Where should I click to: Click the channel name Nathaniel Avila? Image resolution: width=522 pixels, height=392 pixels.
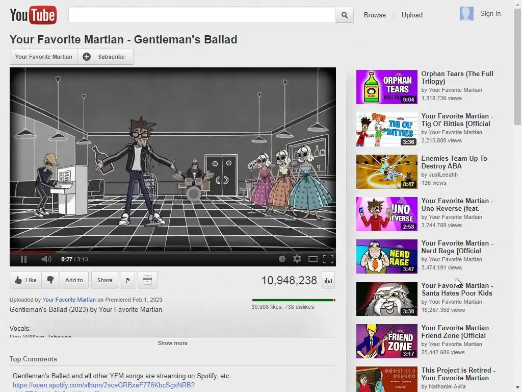click(x=447, y=387)
